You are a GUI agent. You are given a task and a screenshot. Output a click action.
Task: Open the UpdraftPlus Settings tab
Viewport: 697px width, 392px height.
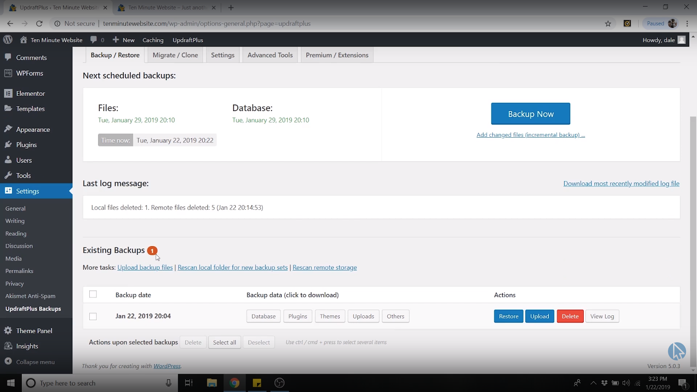[223, 55]
